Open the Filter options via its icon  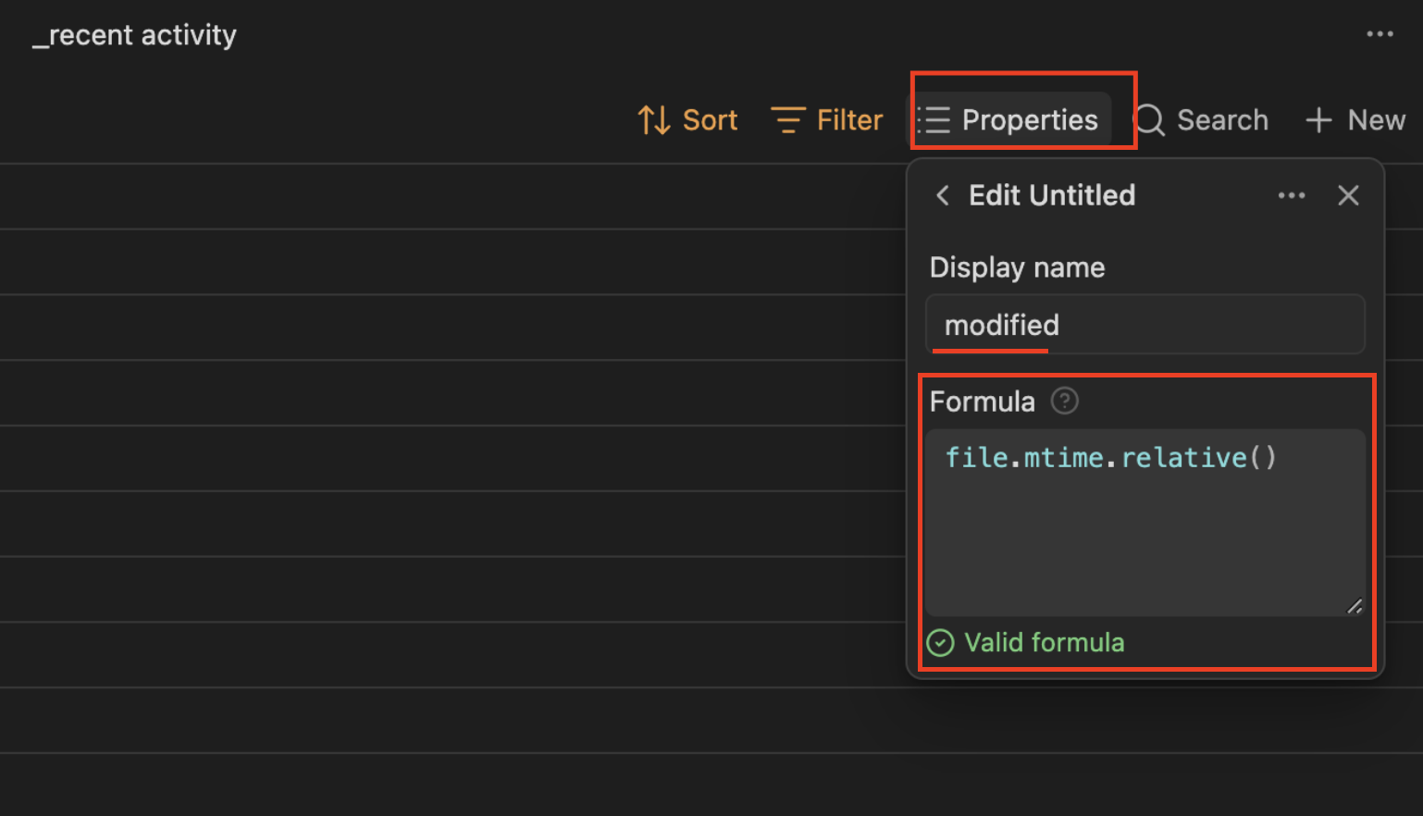point(787,119)
